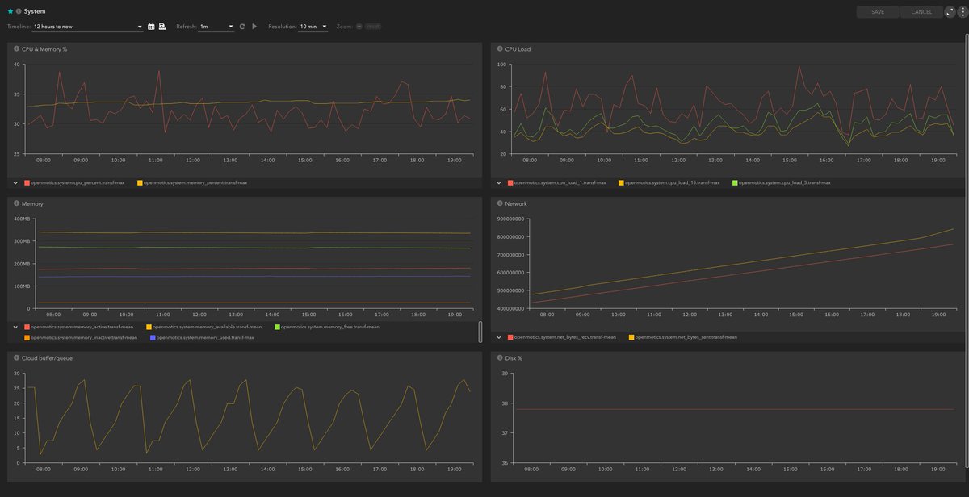This screenshot has width=969, height=497.
Task: Open the calendar date picker icon
Action: [151, 27]
